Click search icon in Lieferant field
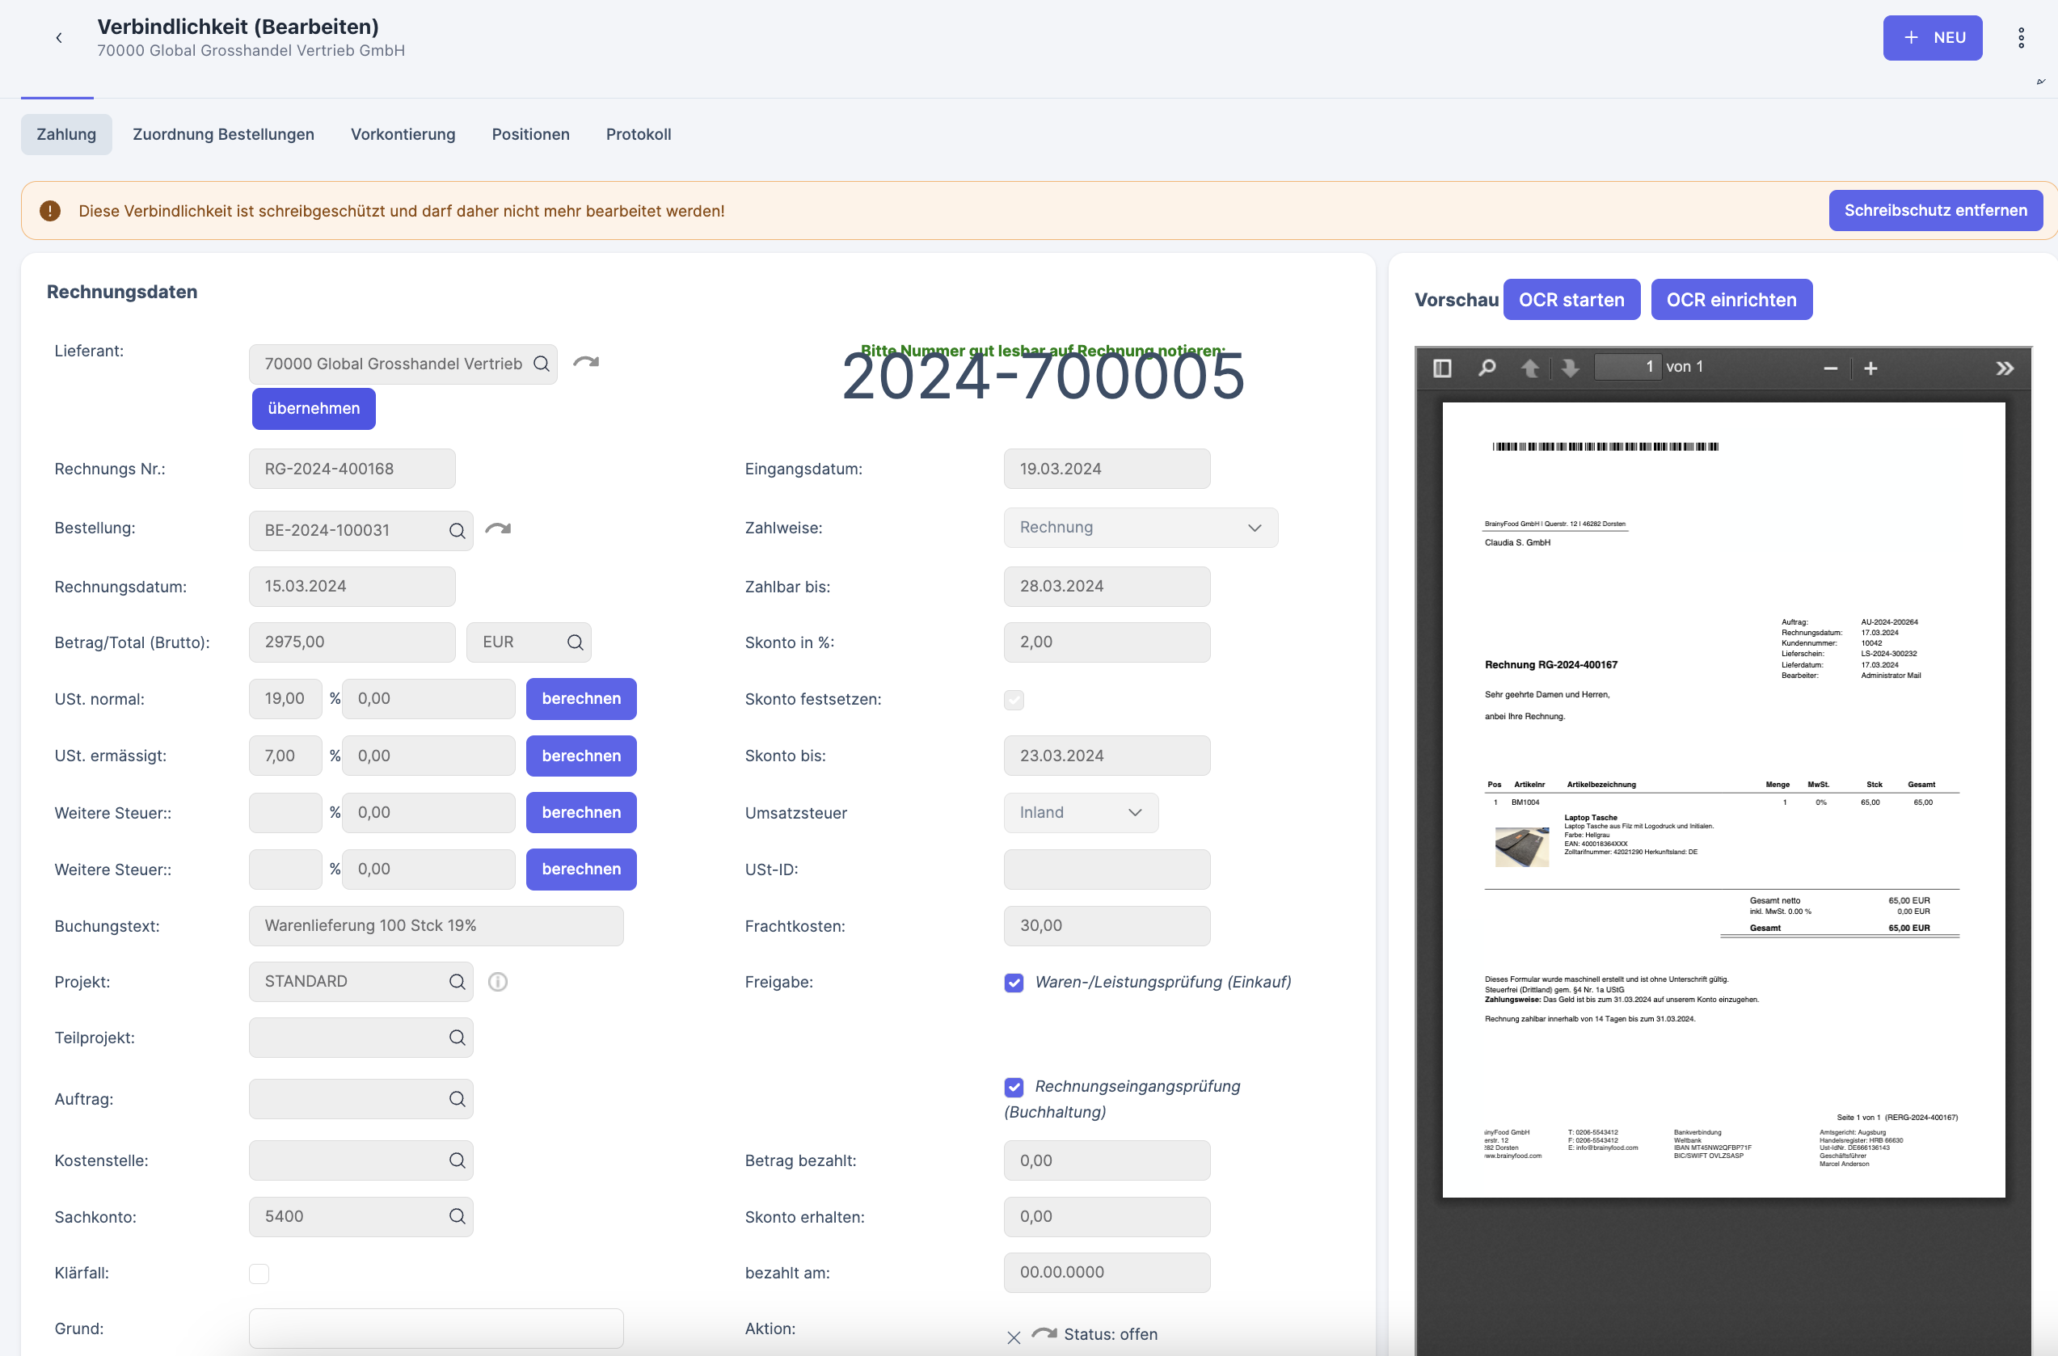 pyautogui.click(x=542, y=364)
